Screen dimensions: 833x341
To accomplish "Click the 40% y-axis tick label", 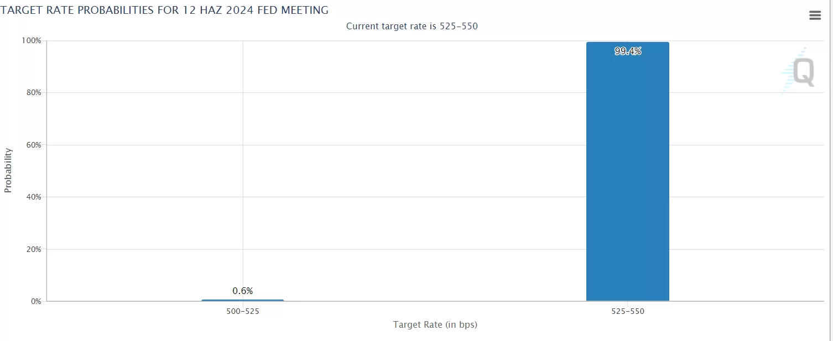I will [x=33, y=197].
